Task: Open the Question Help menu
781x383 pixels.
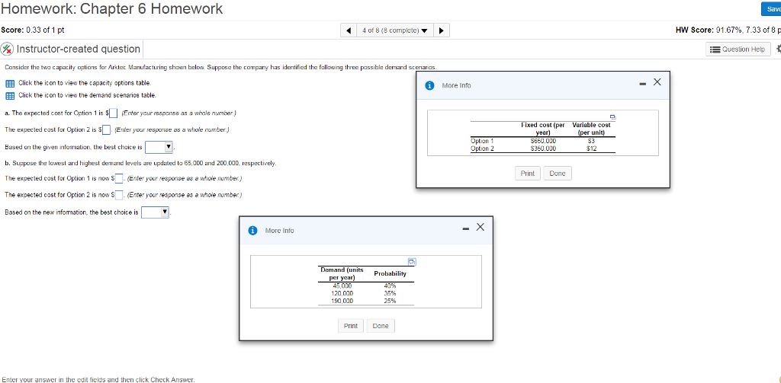Action: [737, 49]
